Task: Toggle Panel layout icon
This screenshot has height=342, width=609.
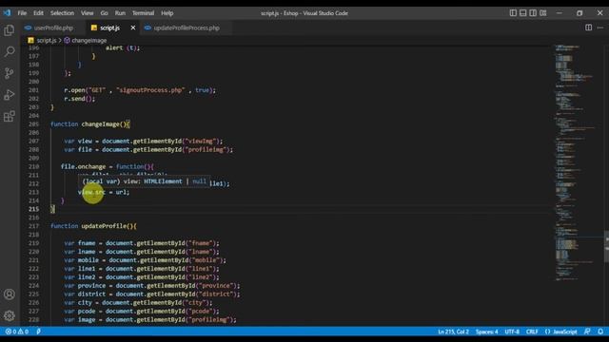Action: pyautogui.click(x=523, y=12)
